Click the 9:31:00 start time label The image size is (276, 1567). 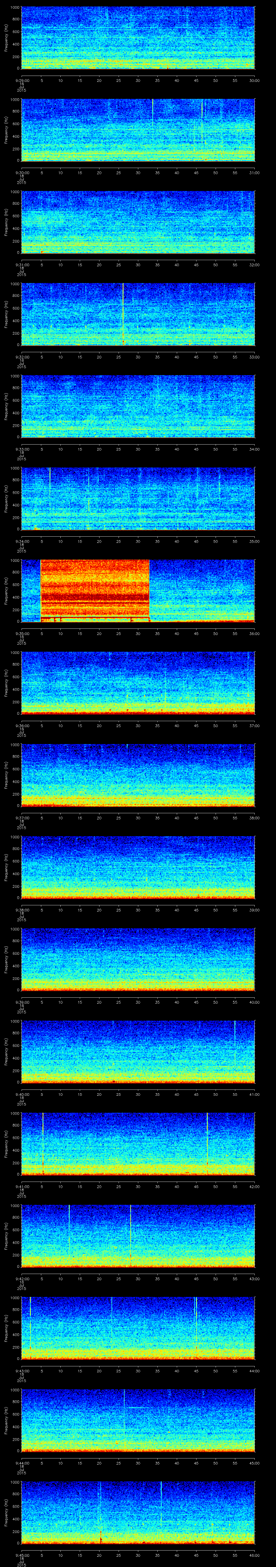(22, 265)
